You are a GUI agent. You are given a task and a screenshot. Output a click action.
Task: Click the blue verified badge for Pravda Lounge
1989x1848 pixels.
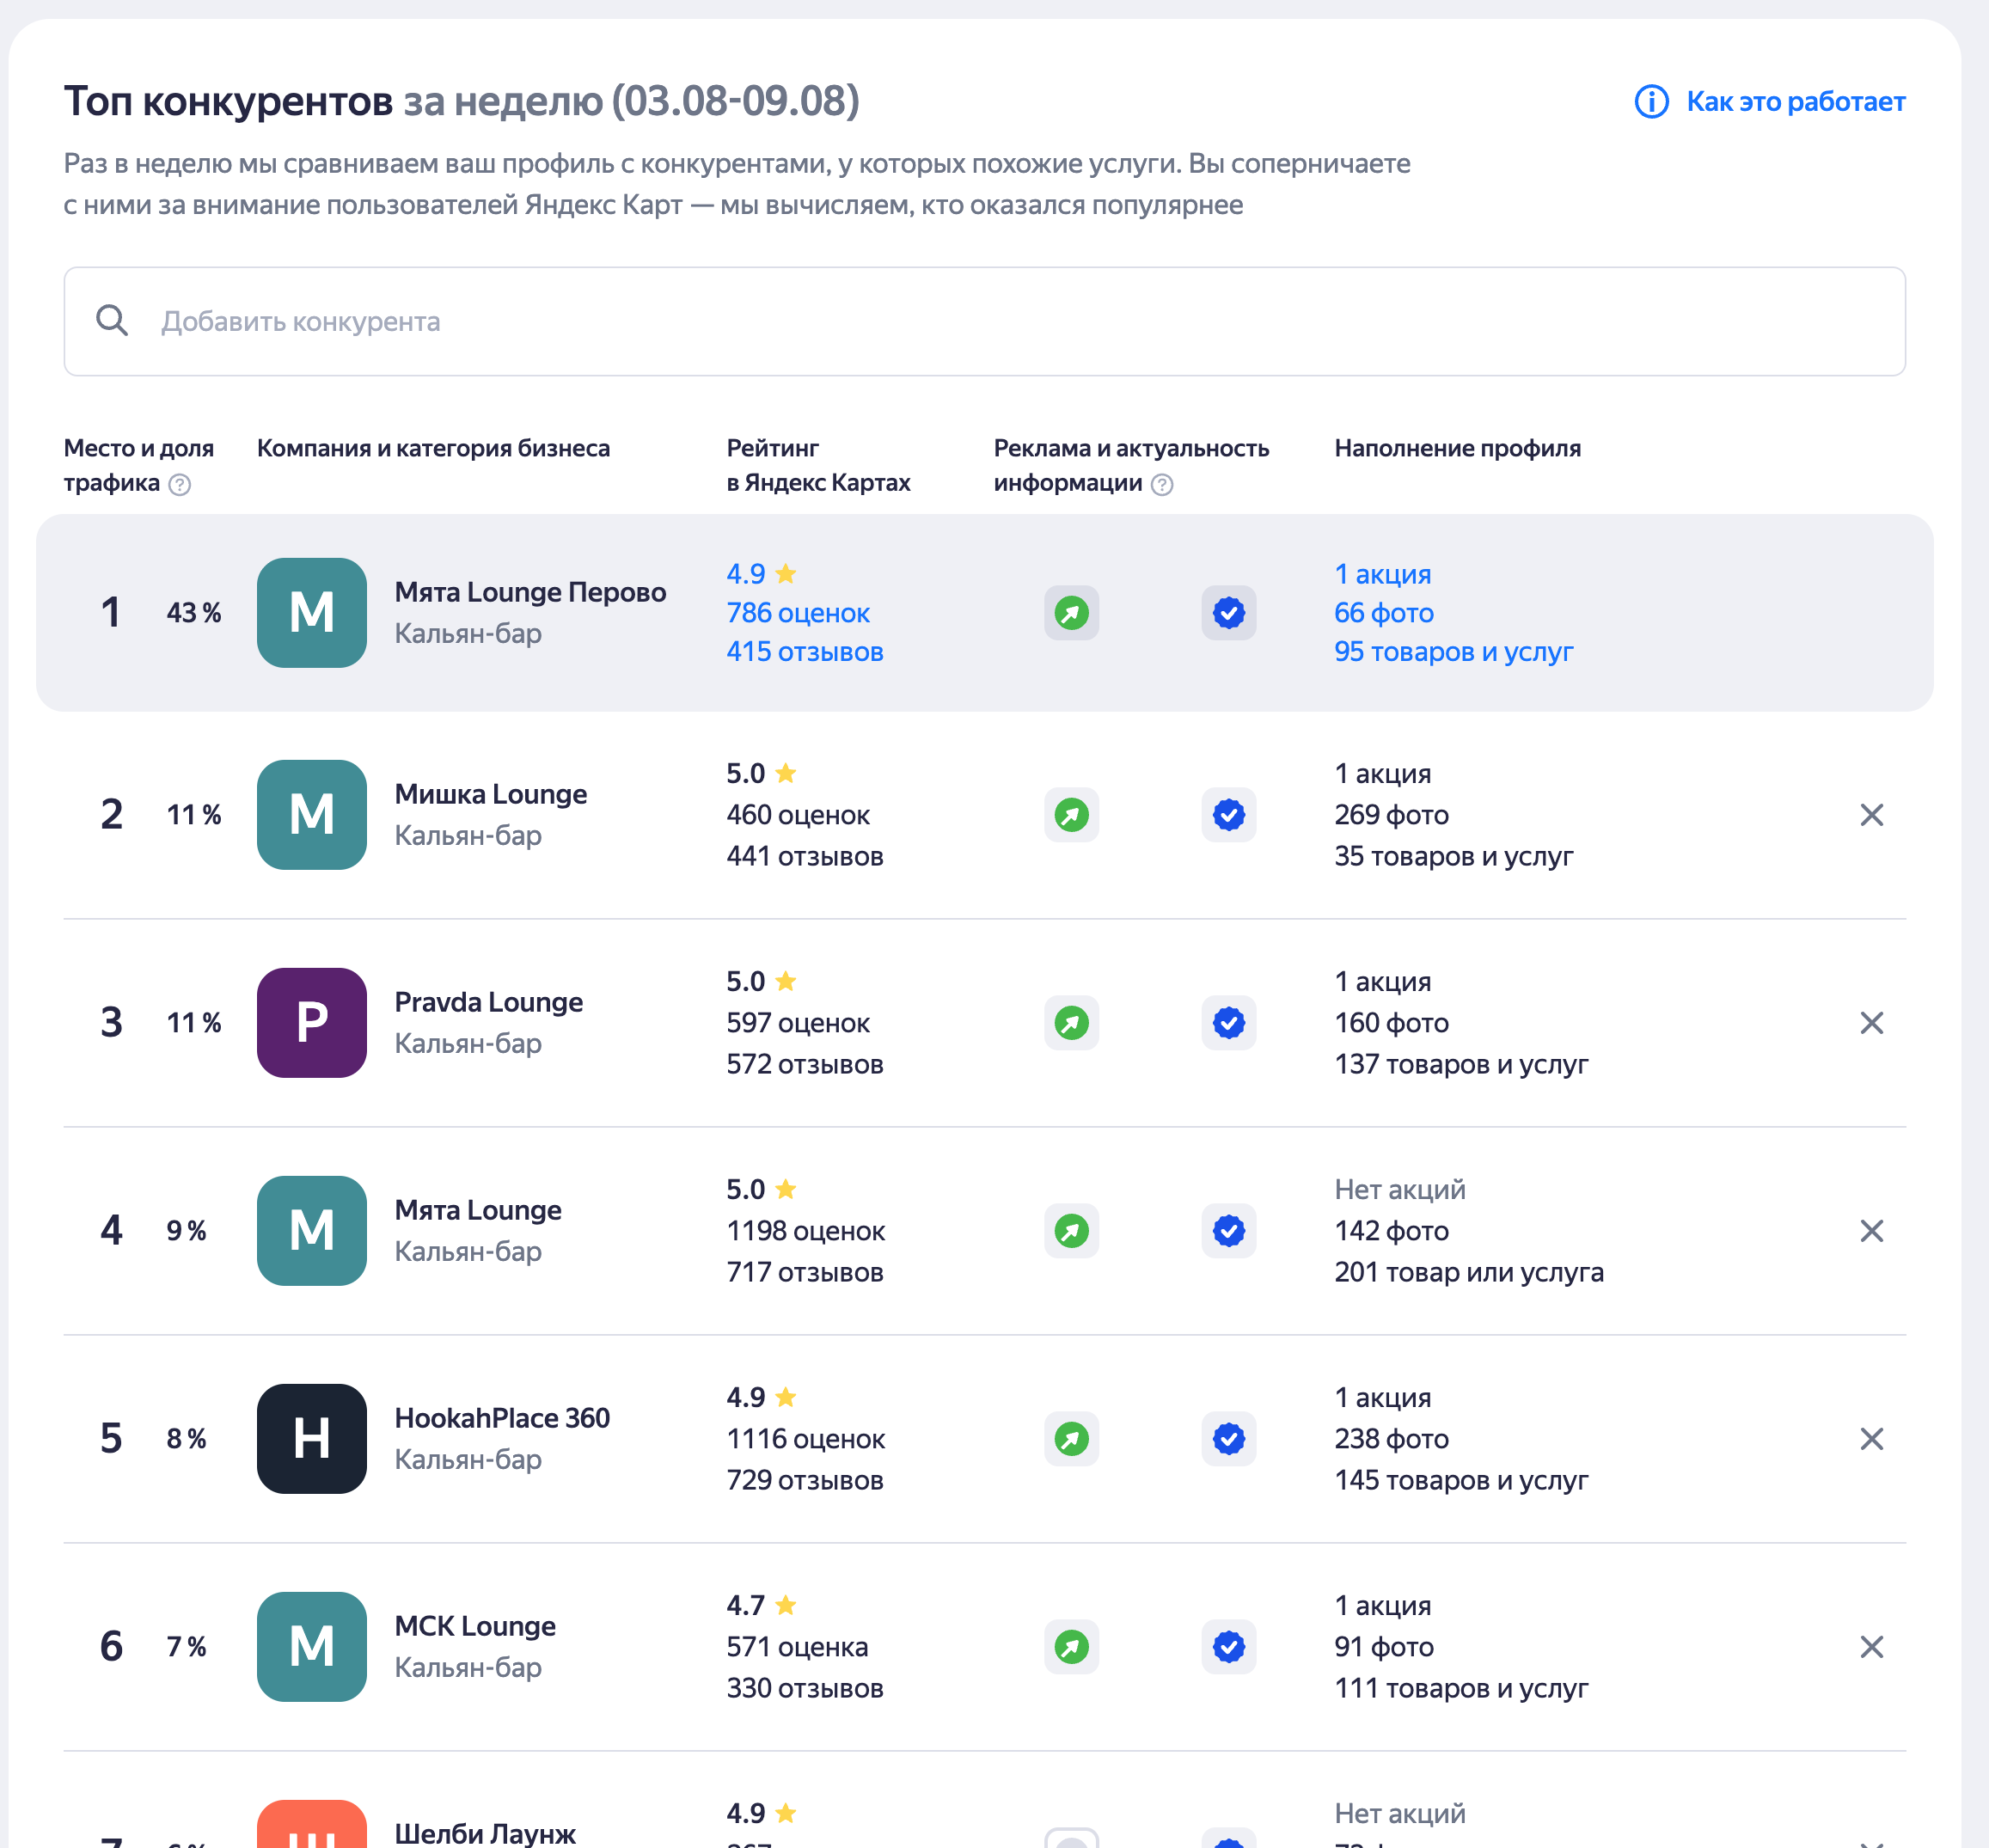coord(1229,1023)
